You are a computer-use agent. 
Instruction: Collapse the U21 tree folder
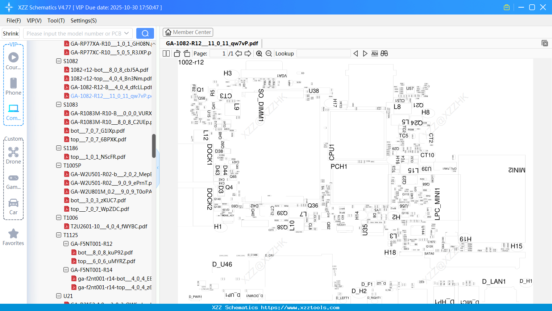(x=59, y=296)
